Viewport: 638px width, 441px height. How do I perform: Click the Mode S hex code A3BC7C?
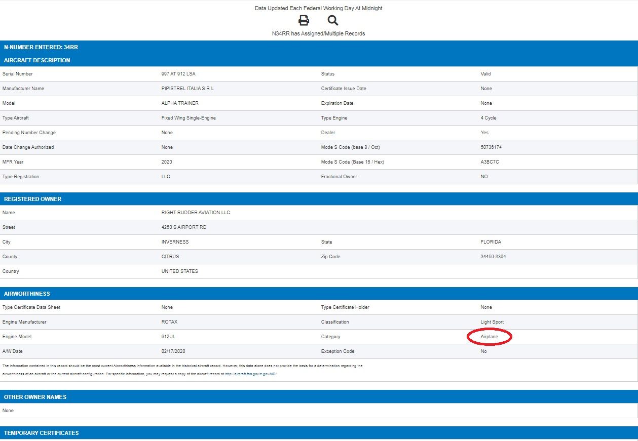click(x=490, y=162)
